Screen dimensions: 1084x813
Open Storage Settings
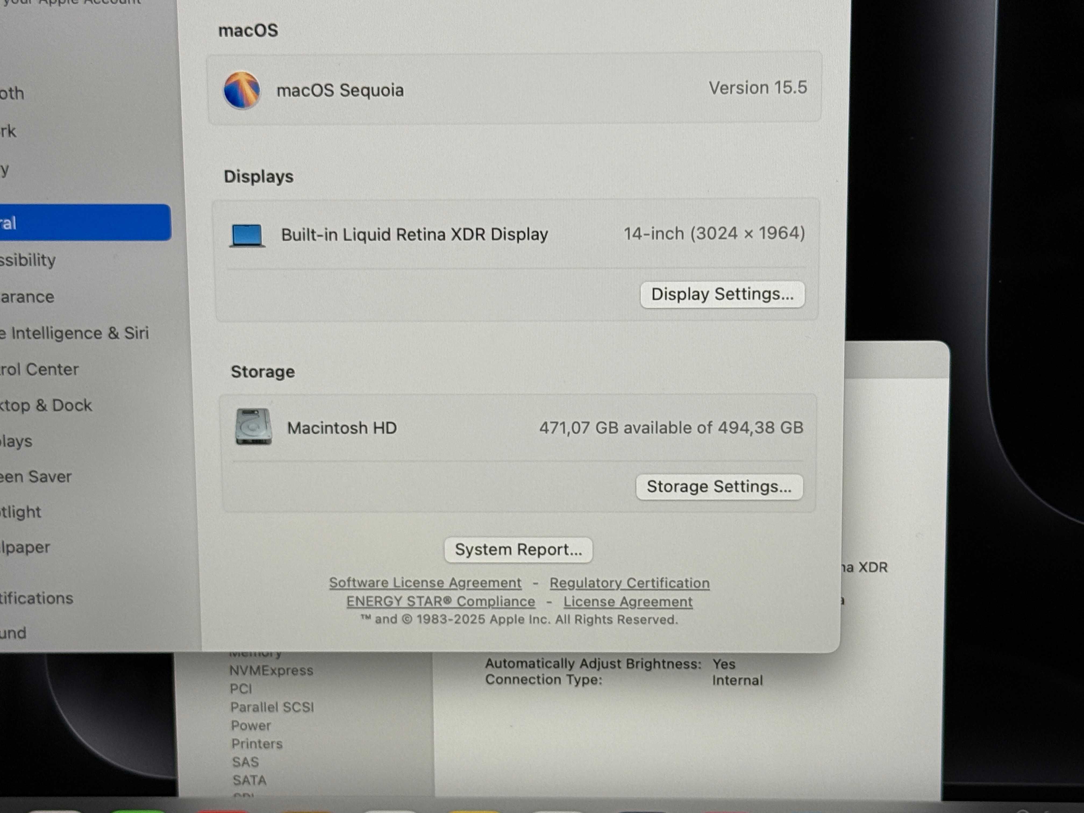(719, 487)
